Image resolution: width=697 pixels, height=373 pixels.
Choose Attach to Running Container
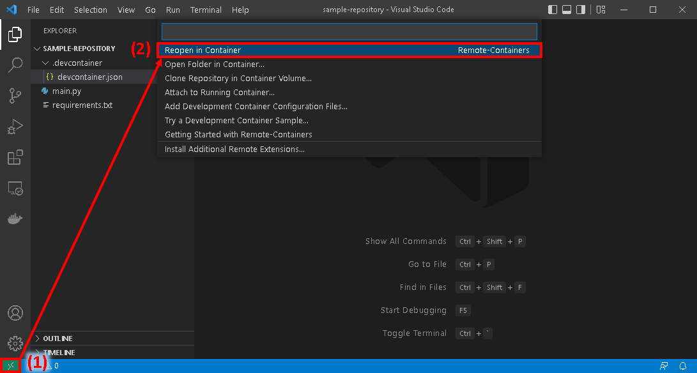pyautogui.click(x=349, y=92)
